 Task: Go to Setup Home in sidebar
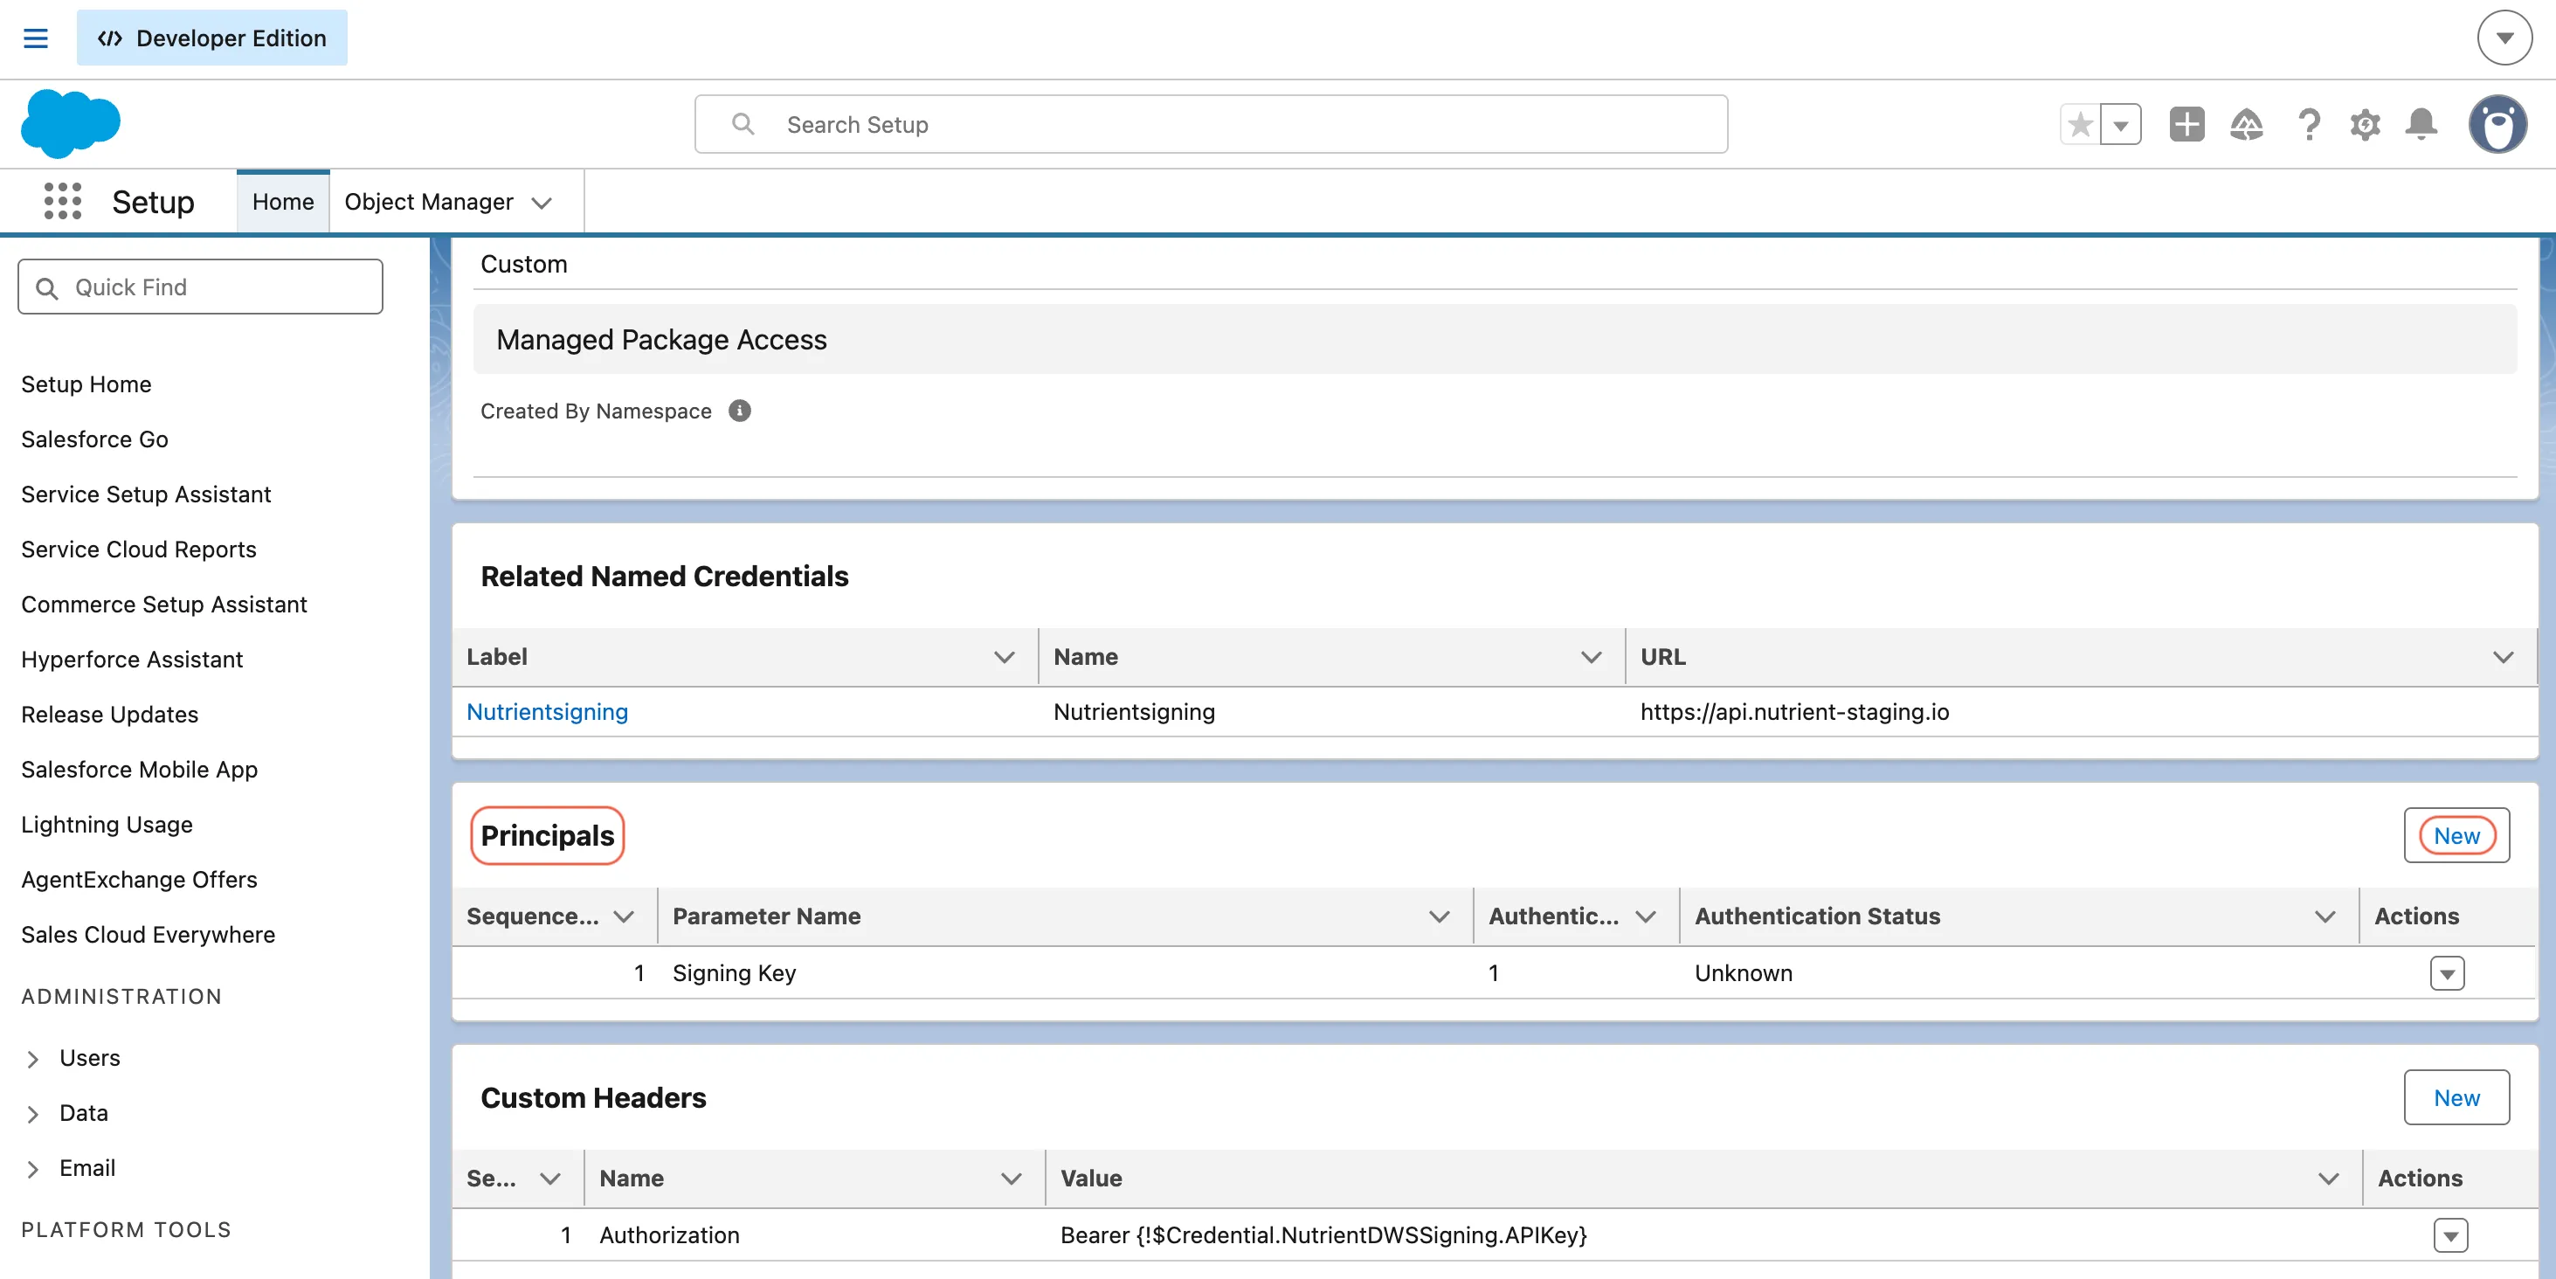click(x=86, y=384)
